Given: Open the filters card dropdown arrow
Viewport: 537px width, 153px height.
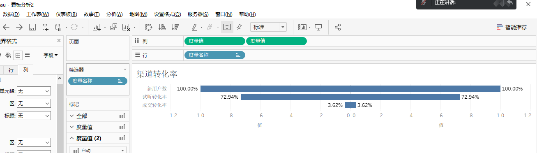Looking at the screenshot, I should pos(125,70).
